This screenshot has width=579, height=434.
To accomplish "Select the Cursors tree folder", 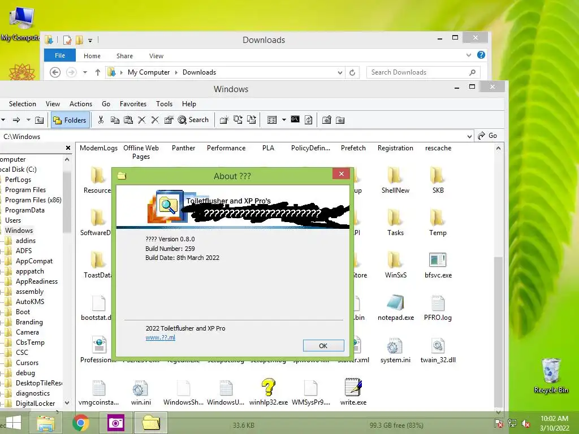I will click(27, 363).
